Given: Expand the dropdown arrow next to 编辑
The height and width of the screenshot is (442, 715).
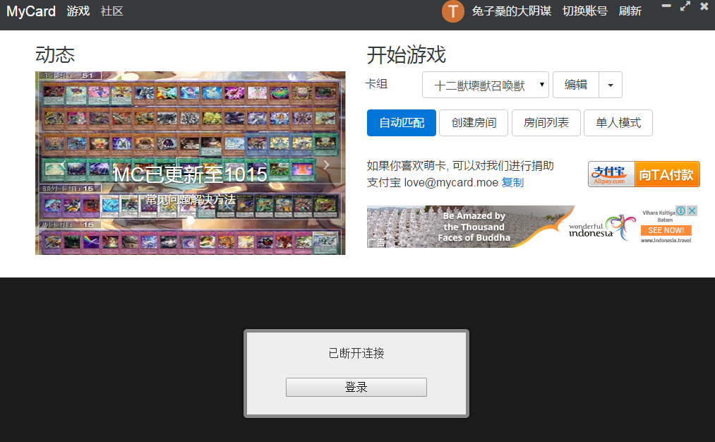Looking at the screenshot, I should (x=611, y=85).
